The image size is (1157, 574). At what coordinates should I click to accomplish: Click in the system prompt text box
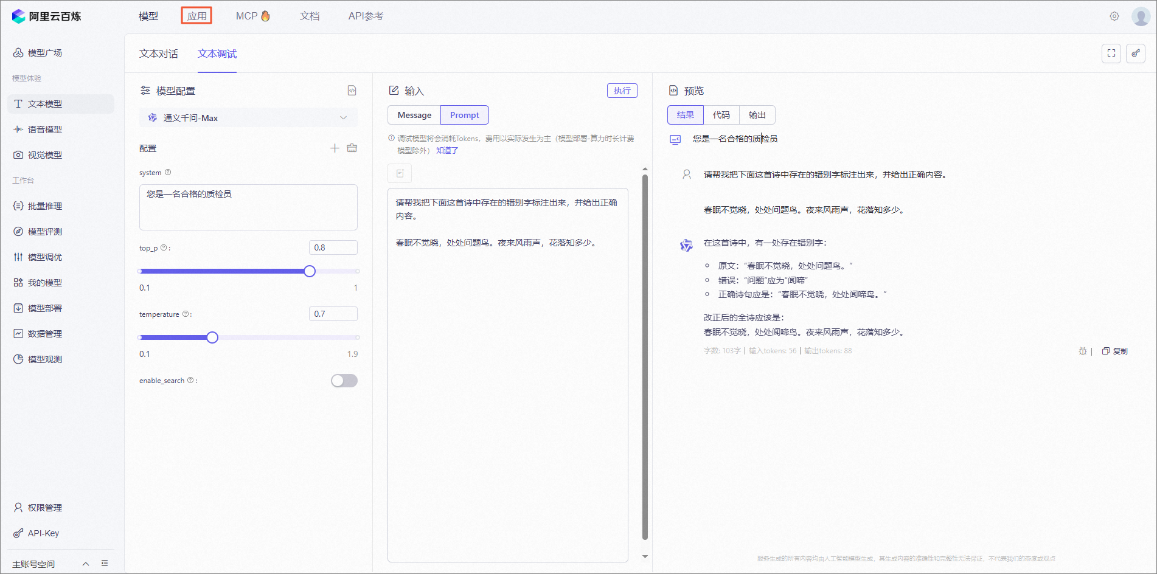click(x=248, y=207)
